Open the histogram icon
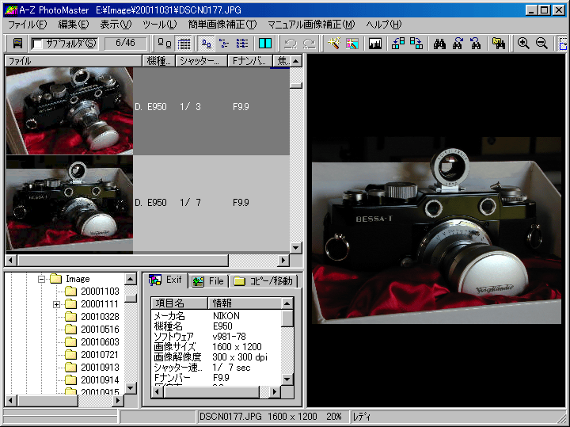The width and height of the screenshot is (570, 427). point(374,44)
